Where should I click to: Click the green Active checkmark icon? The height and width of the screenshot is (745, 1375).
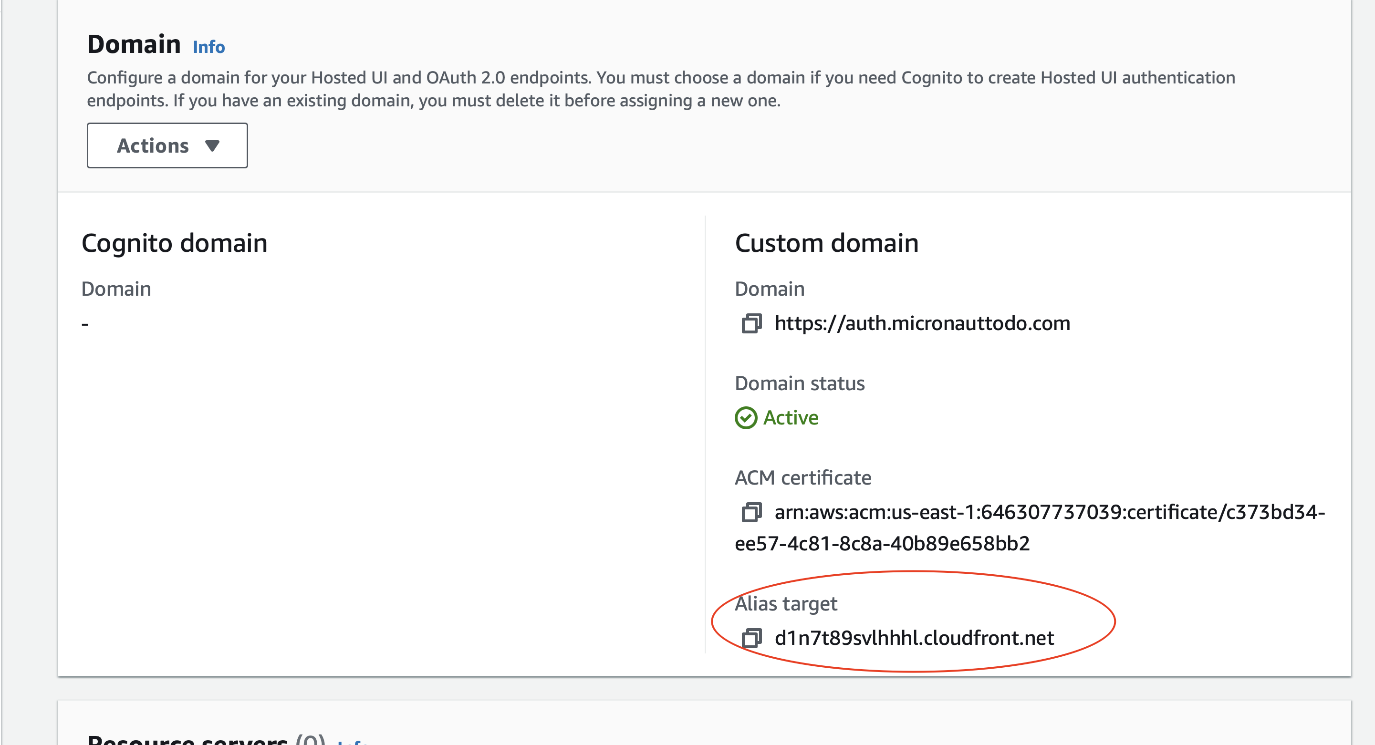point(746,418)
